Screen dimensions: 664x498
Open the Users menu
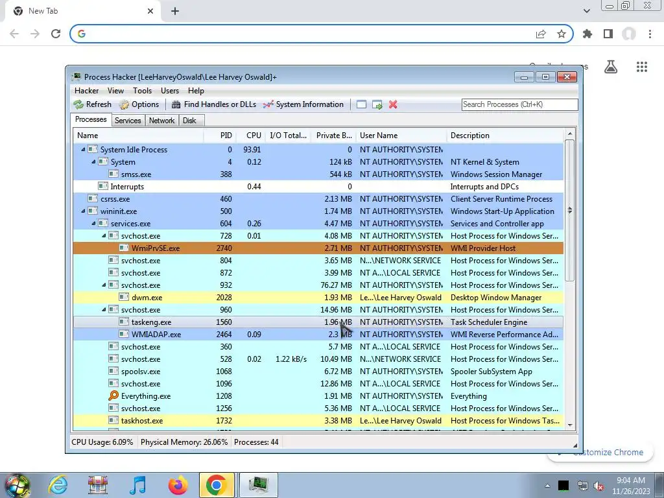click(x=170, y=91)
